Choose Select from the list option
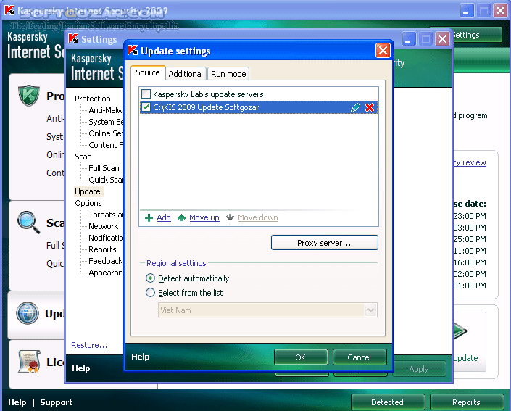 [151, 293]
